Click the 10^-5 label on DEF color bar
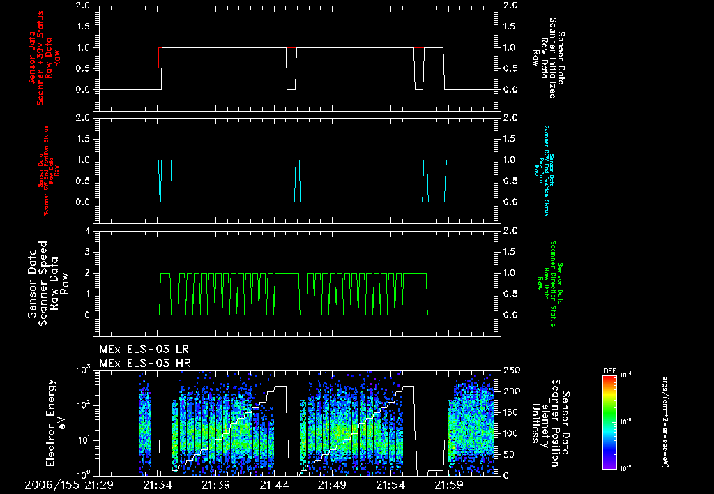The height and width of the screenshot is (494, 714). [x=626, y=422]
